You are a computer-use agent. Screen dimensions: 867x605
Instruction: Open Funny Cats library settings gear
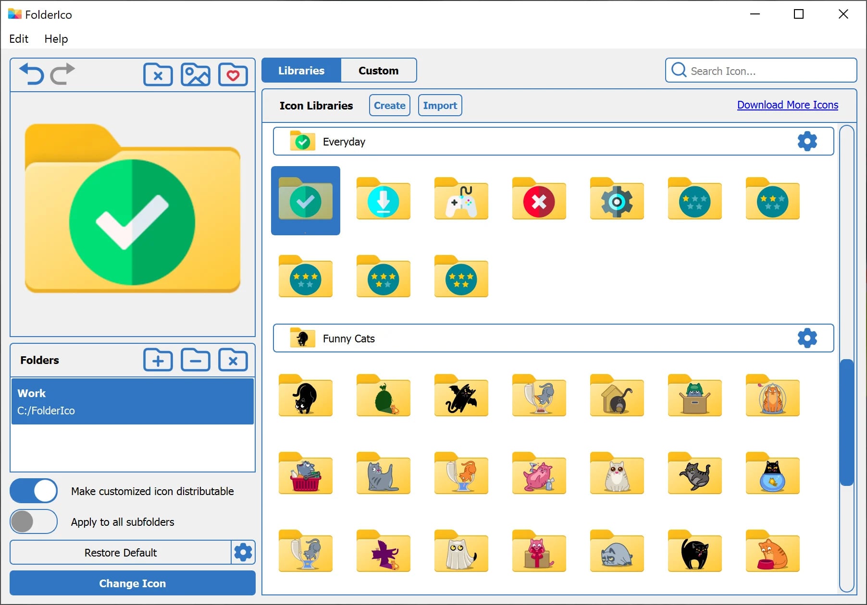click(x=807, y=338)
